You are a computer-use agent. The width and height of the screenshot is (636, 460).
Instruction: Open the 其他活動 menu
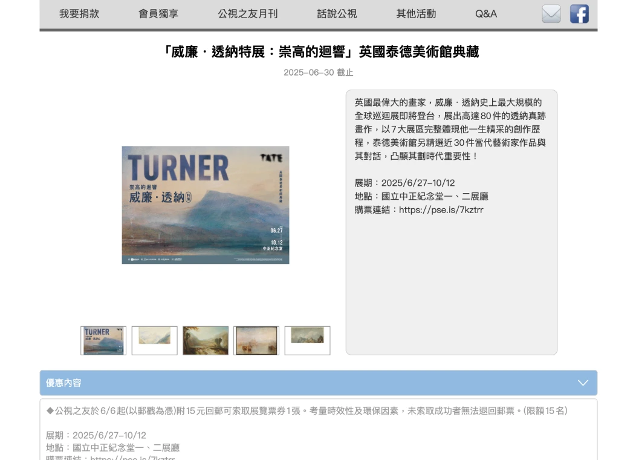(416, 14)
